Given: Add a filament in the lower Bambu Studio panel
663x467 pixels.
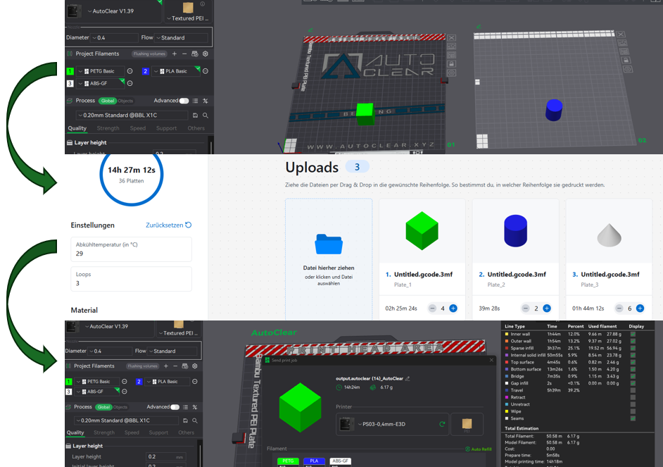Looking at the screenshot, I should pyautogui.click(x=166, y=366).
